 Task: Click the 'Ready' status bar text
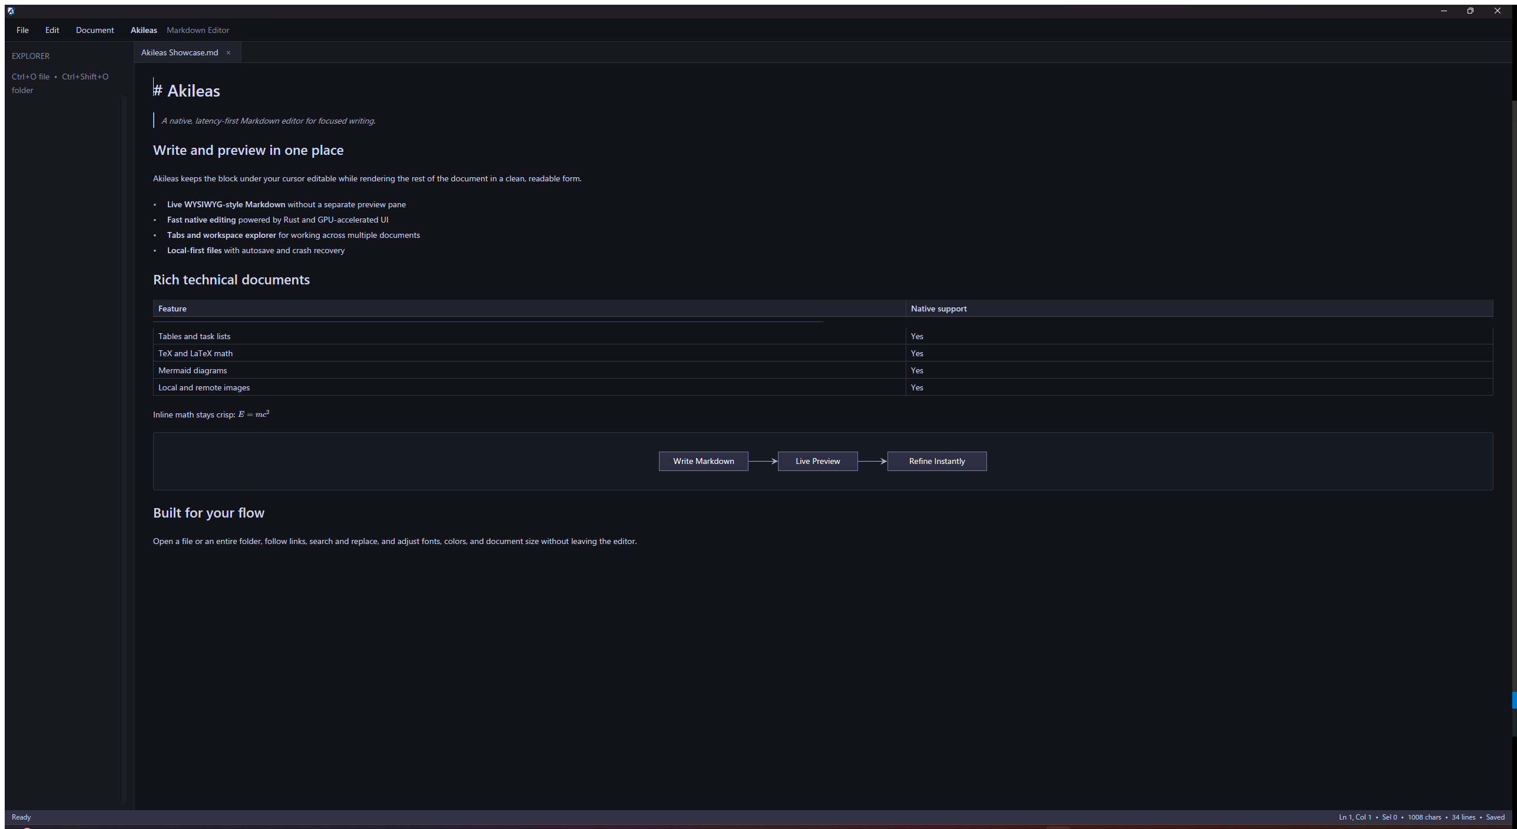point(21,817)
